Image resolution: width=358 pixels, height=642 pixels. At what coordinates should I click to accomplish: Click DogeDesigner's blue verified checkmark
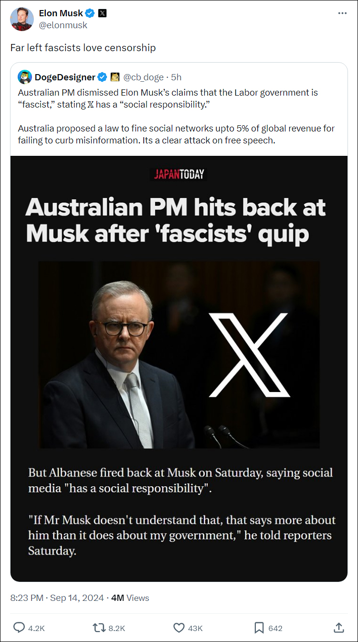(x=102, y=77)
